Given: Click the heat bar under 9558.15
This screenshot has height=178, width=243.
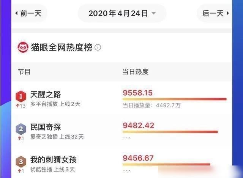Looking at the screenshot, I should coord(174,99).
